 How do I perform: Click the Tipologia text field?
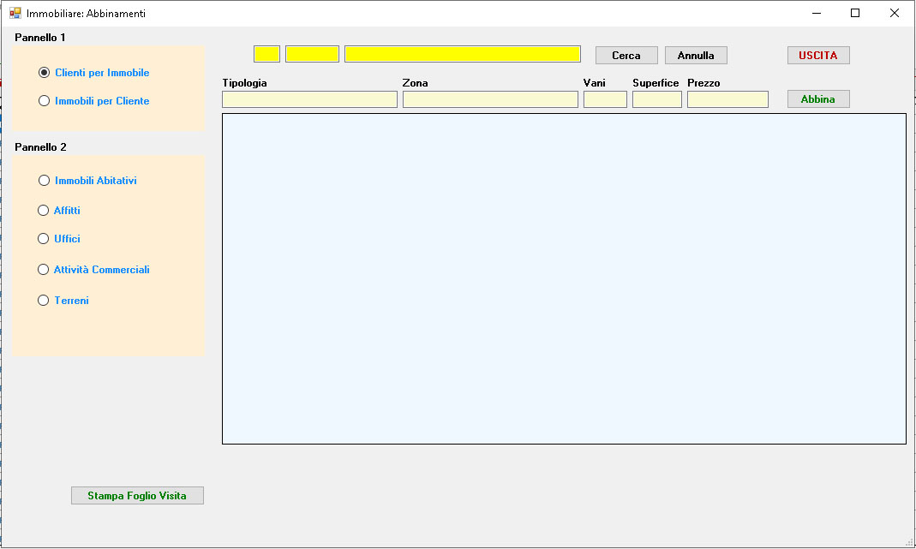click(x=309, y=99)
